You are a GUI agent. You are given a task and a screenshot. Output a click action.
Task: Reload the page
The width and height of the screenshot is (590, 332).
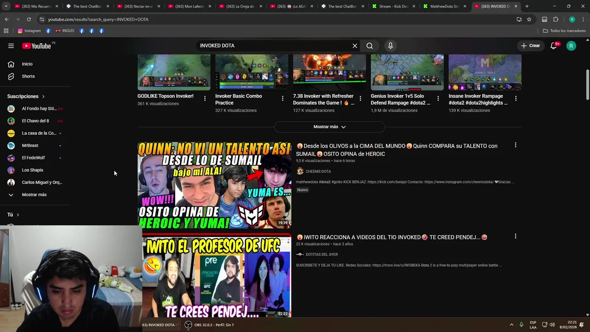(x=29, y=19)
